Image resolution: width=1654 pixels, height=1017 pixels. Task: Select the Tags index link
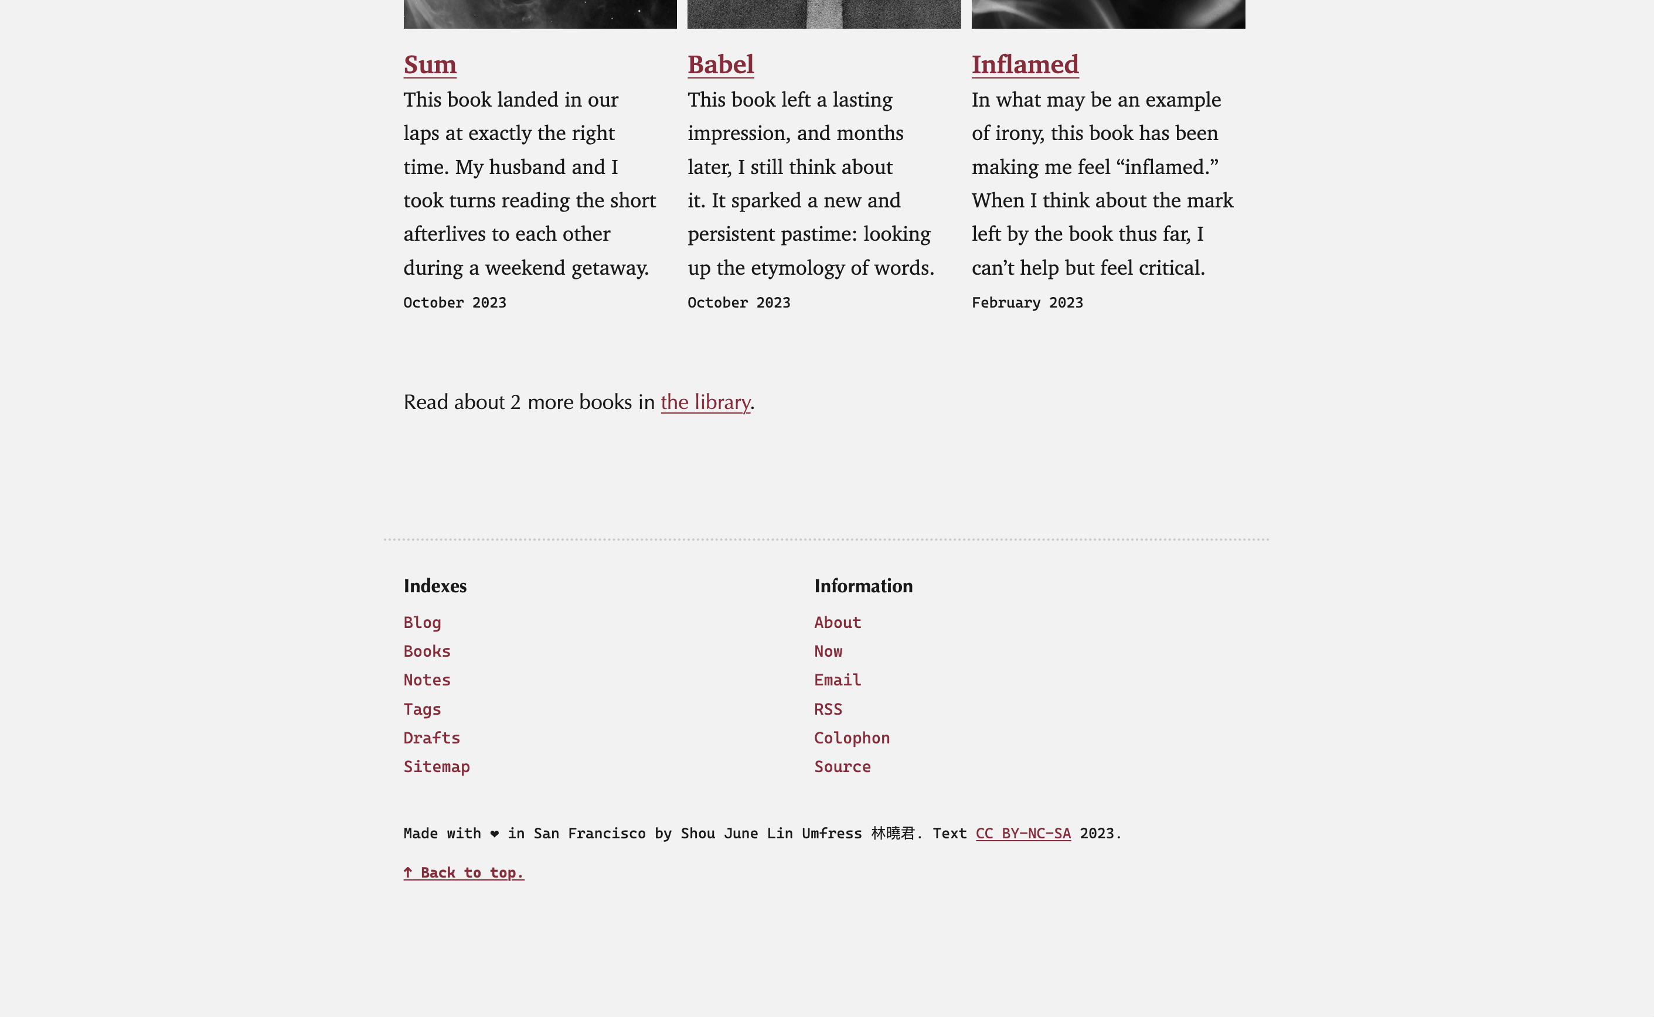[x=422, y=709]
